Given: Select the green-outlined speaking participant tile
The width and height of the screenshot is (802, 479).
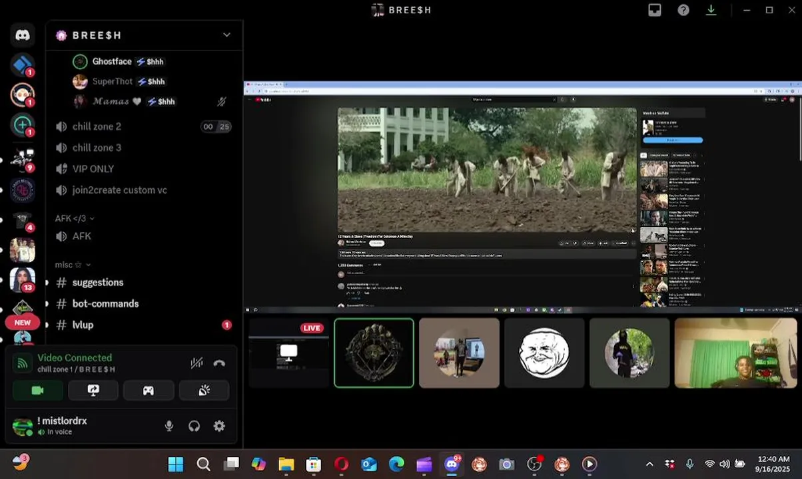Looking at the screenshot, I should 374,353.
